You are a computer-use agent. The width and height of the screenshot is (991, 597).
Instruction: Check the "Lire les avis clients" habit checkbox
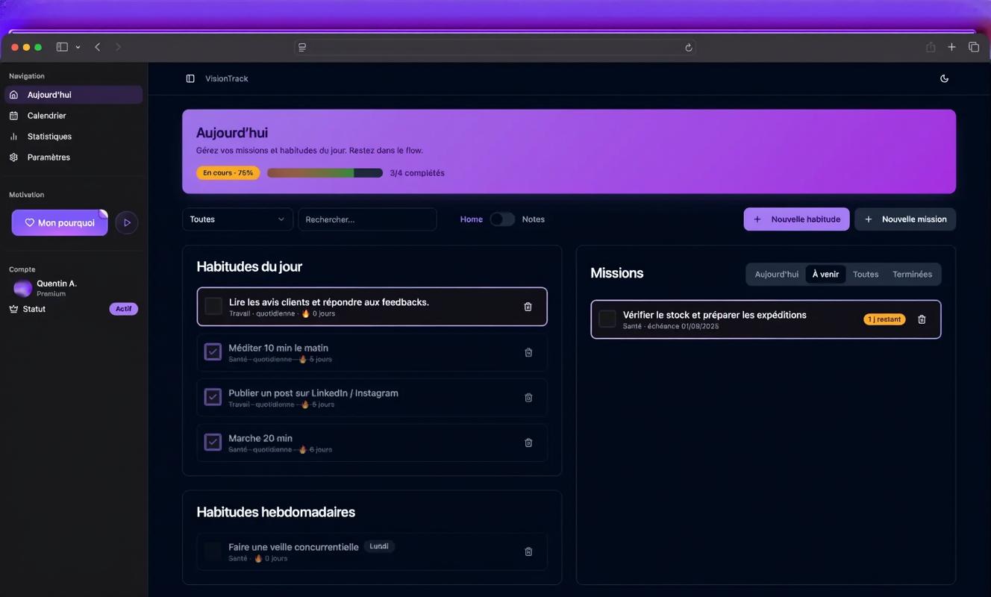pyautogui.click(x=213, y=306)
